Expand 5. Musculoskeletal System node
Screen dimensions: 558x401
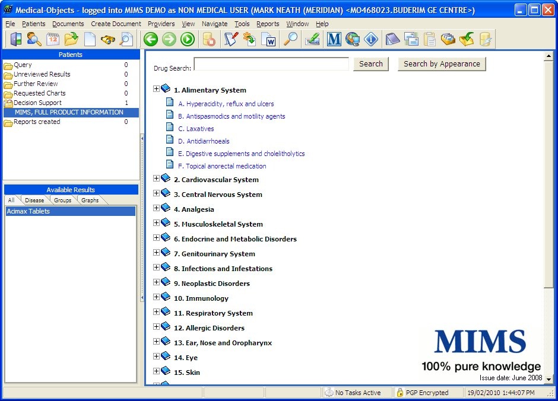coord(156,223)
